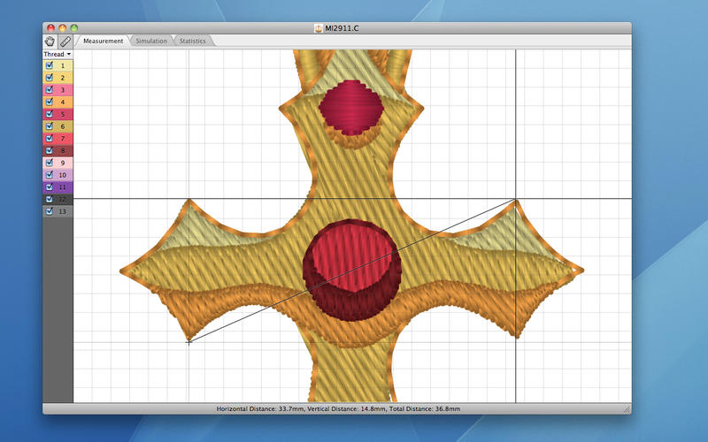
Task: Open the Statistics tab
Action: 192,41
